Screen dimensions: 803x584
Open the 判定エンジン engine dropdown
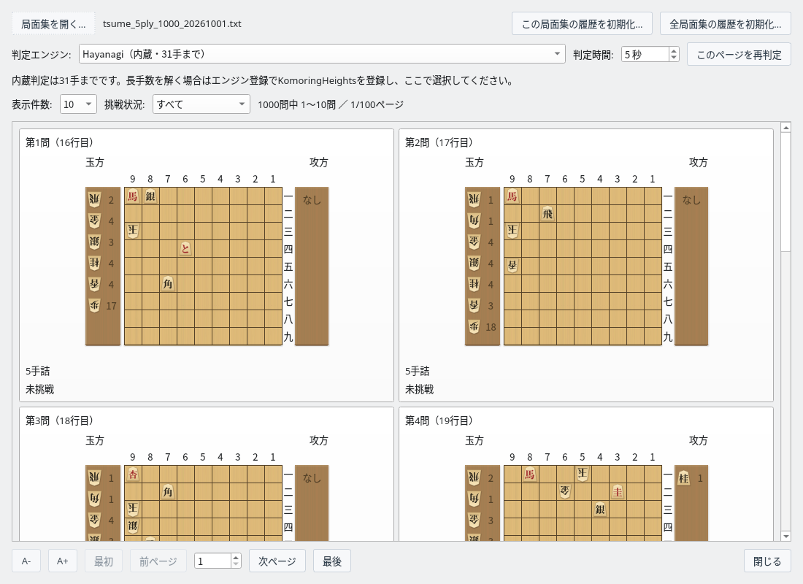tap(322, 54)
